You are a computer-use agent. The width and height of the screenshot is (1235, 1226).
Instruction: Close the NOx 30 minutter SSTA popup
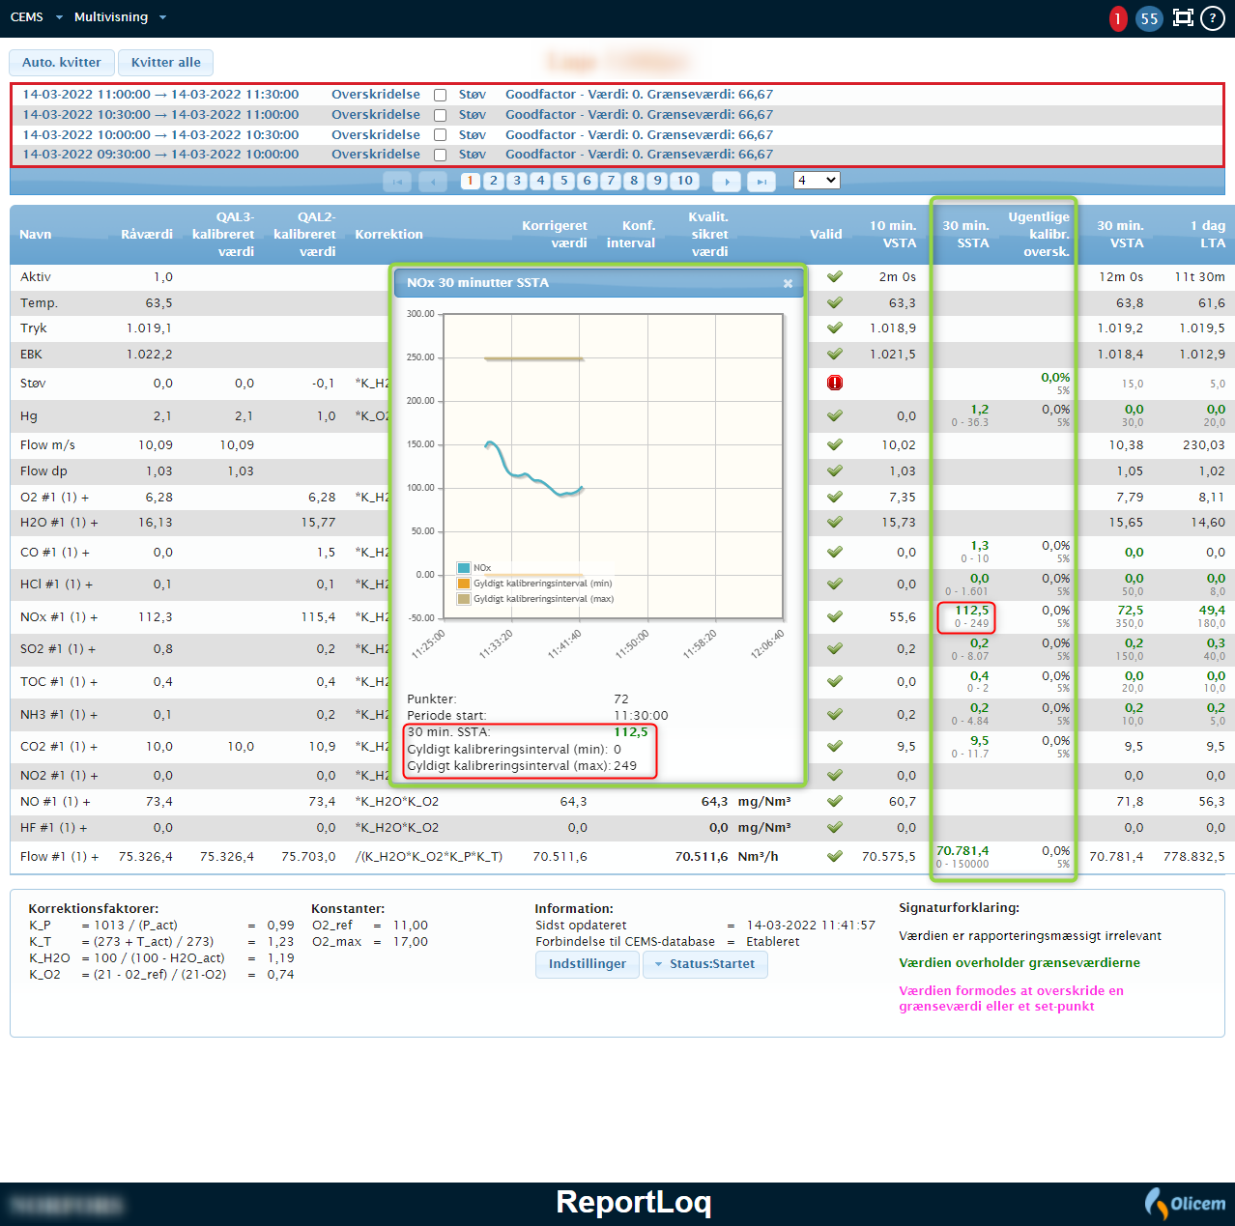pyautogui.click(x=788, y=283)
